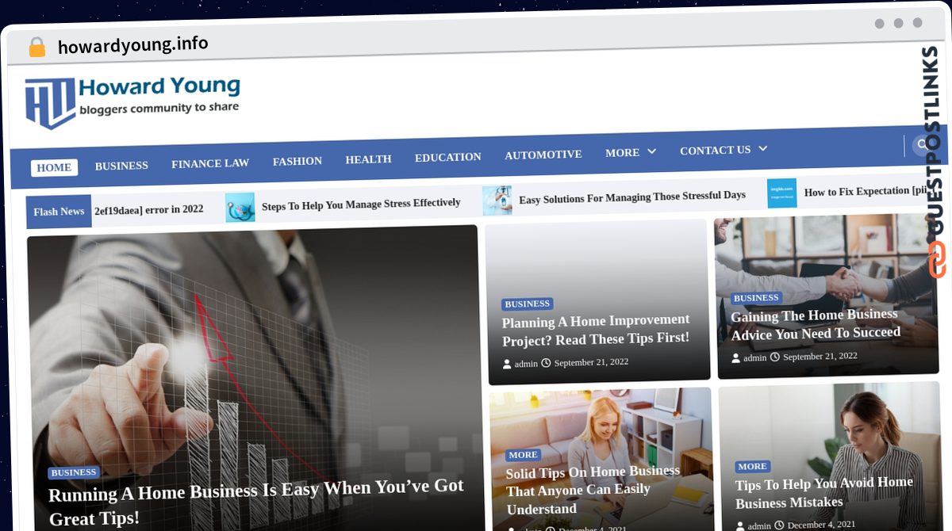Click the MORE badge on Solid Tips card
Image resolution: width=952 pixels, height=531 pixels.
tap(524, 455)
